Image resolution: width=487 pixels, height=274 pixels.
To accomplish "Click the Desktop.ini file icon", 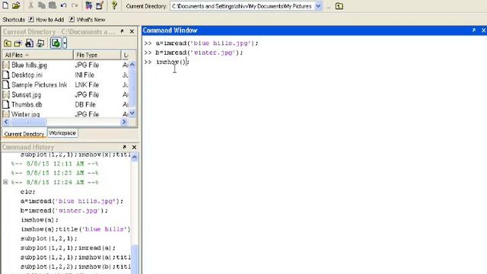I will tap(6, 75).
